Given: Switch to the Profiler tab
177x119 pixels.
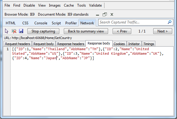Looking at the screenshot, I should click(71, 23).
